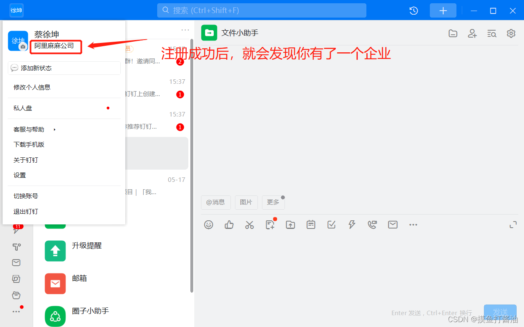Click the lightning bolt DING icon

click(352, 224)
